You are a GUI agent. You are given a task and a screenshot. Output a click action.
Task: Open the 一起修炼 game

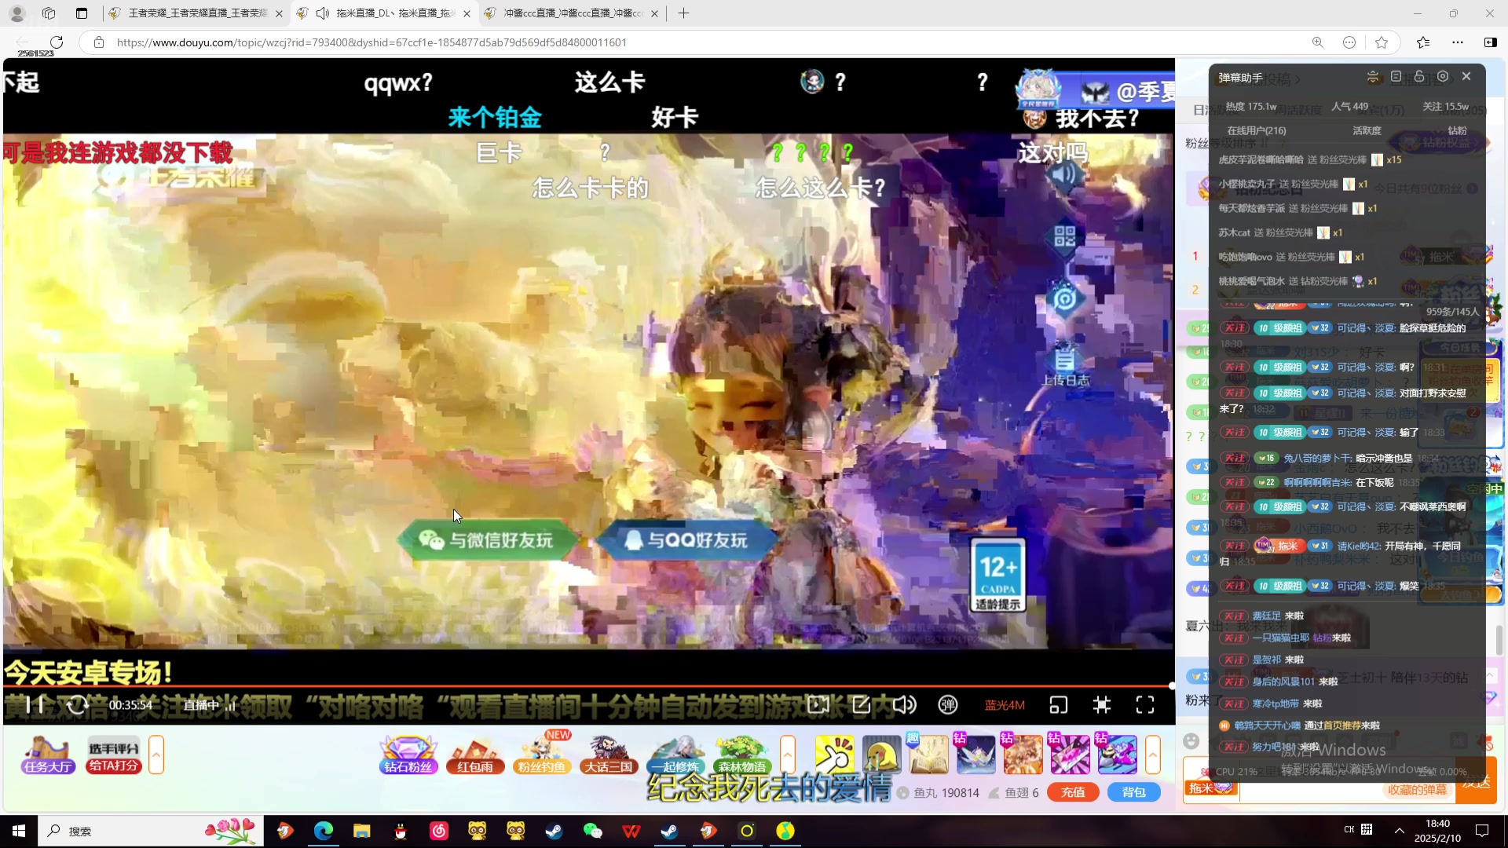pos(675,755)
